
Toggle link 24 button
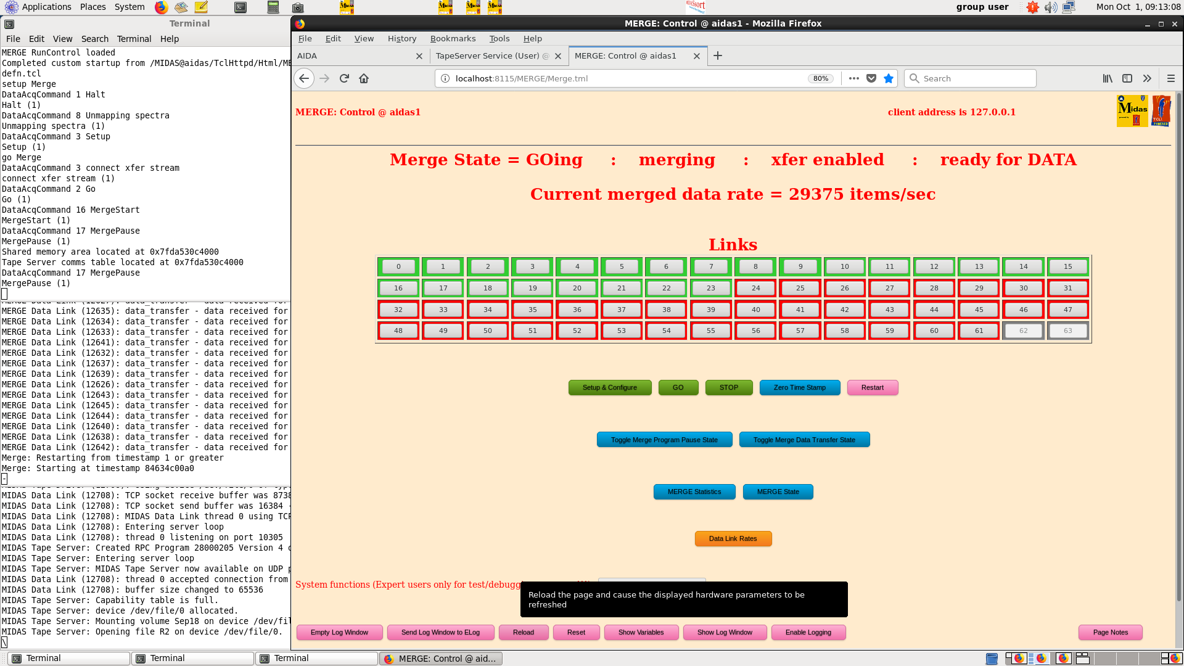pos(755,288)
